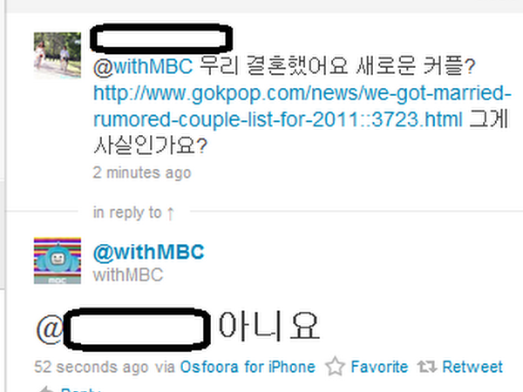
Task: Click the reply text 아니요
Action: 268,327
